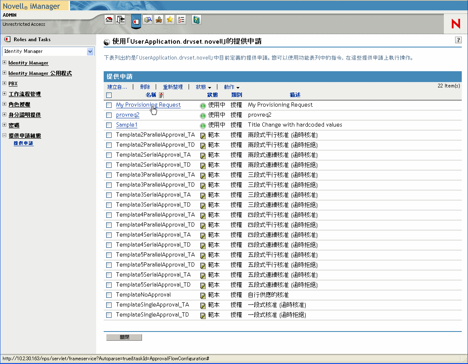Click the Novell N logo
Viewport: 468px width, 364px height.
coord(456,23)
